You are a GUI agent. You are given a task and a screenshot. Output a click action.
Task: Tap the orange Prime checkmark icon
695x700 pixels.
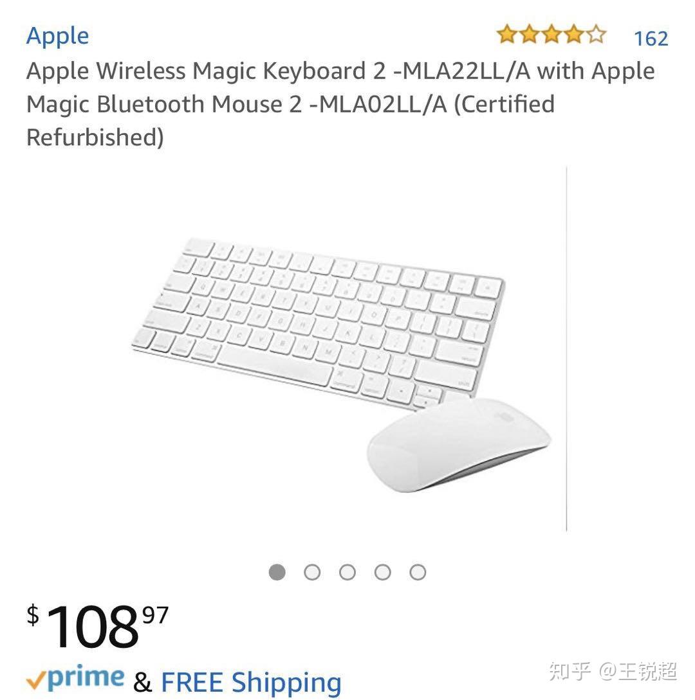click(x=36, y=681)
